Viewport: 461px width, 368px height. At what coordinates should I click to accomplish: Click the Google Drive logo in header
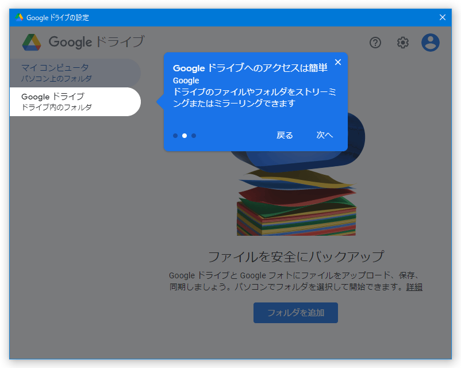coord(32,43)
